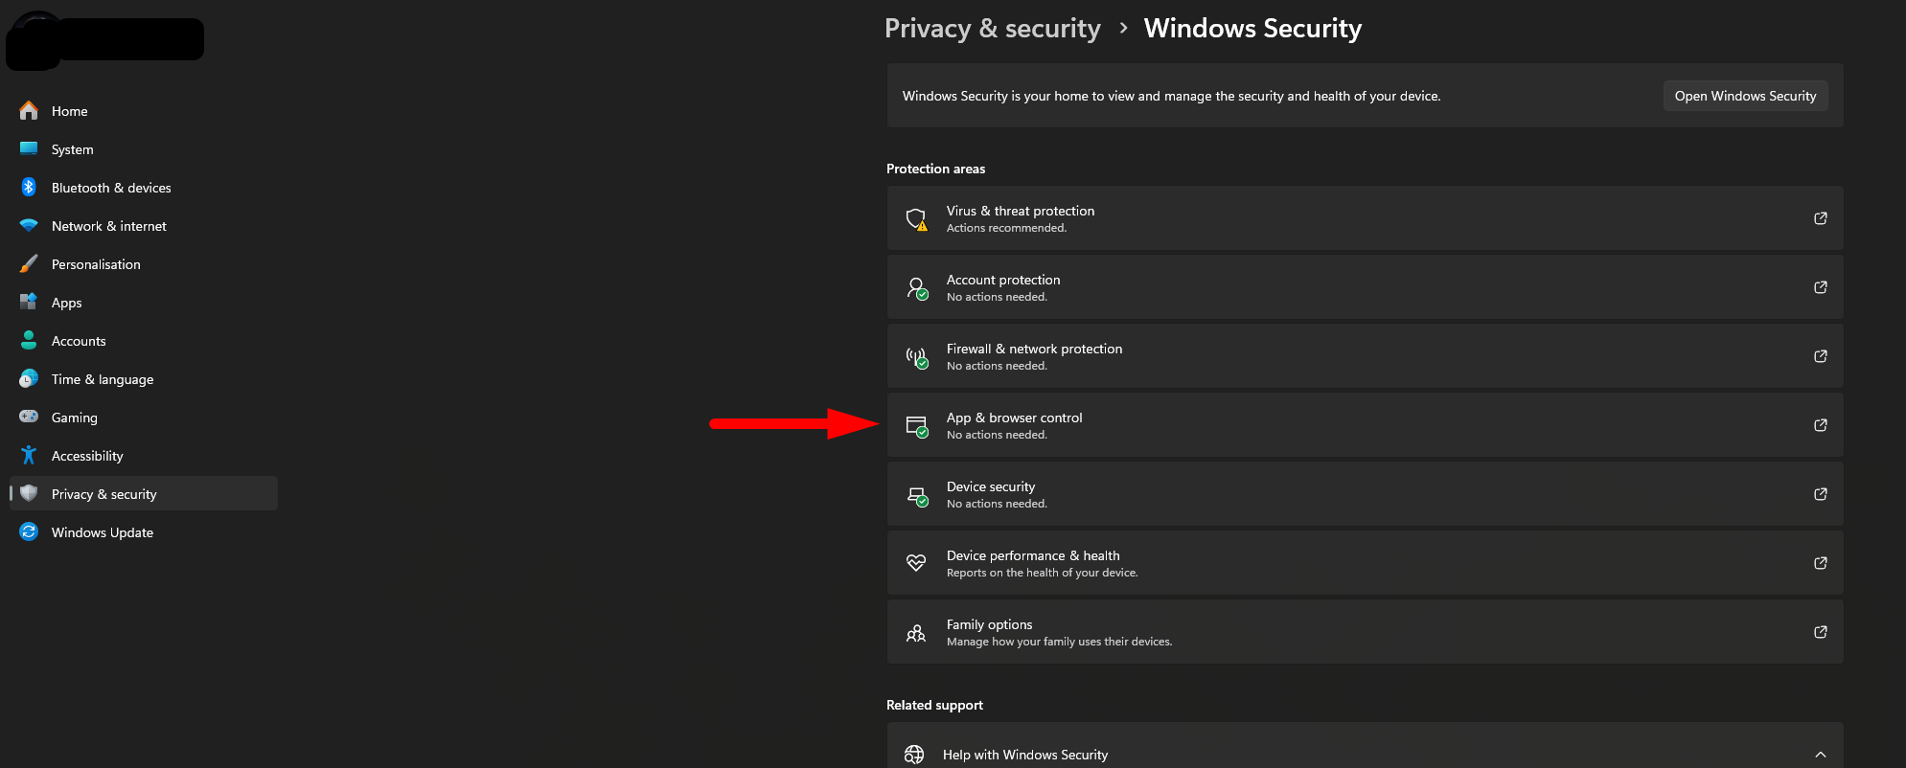Screen dimensions: 1906x768
Task: Open external link for Device security
Action: 1821,494
